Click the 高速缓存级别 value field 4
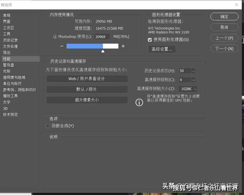 [x=185, y=80]
